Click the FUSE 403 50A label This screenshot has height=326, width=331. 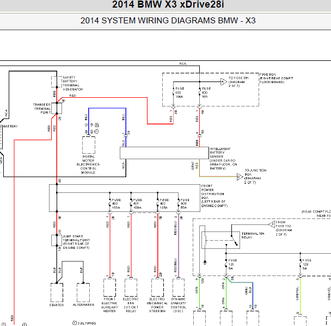pos(185,204)
